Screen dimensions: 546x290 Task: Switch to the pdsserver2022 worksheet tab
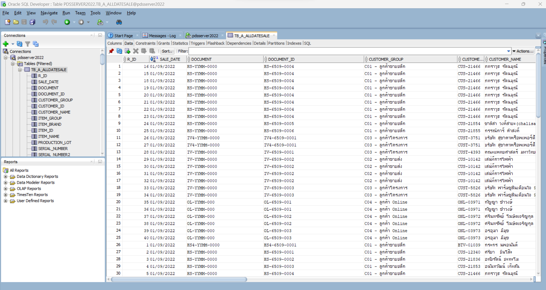[205, 36]
